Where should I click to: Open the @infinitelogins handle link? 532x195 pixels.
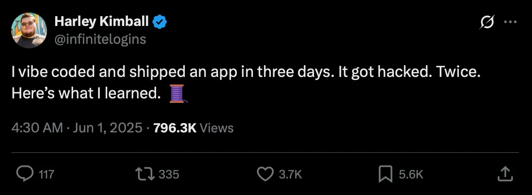pyautogui.click(x=100, y=39)
